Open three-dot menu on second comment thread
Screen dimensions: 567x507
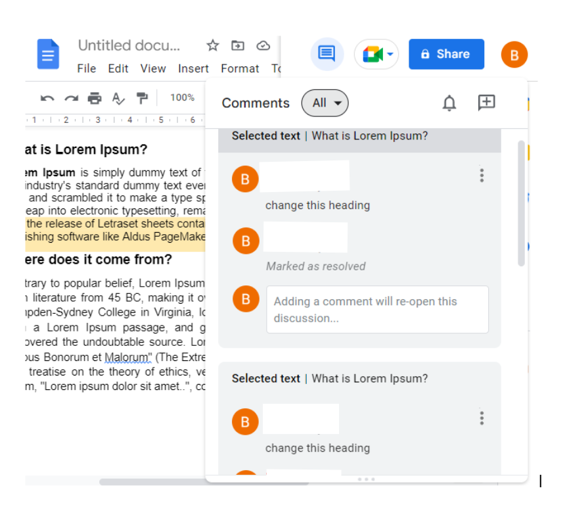482,418
